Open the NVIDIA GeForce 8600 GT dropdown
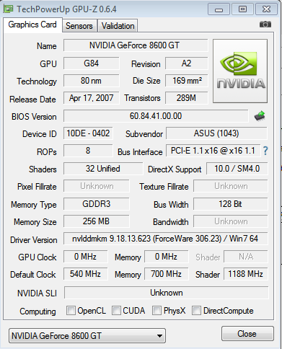Screen dimensions: 282x349 pos(87,335)
